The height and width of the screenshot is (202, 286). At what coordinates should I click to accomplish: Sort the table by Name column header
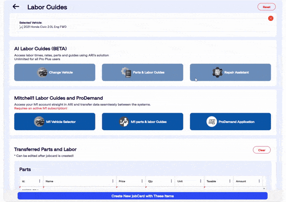point(50,181)
